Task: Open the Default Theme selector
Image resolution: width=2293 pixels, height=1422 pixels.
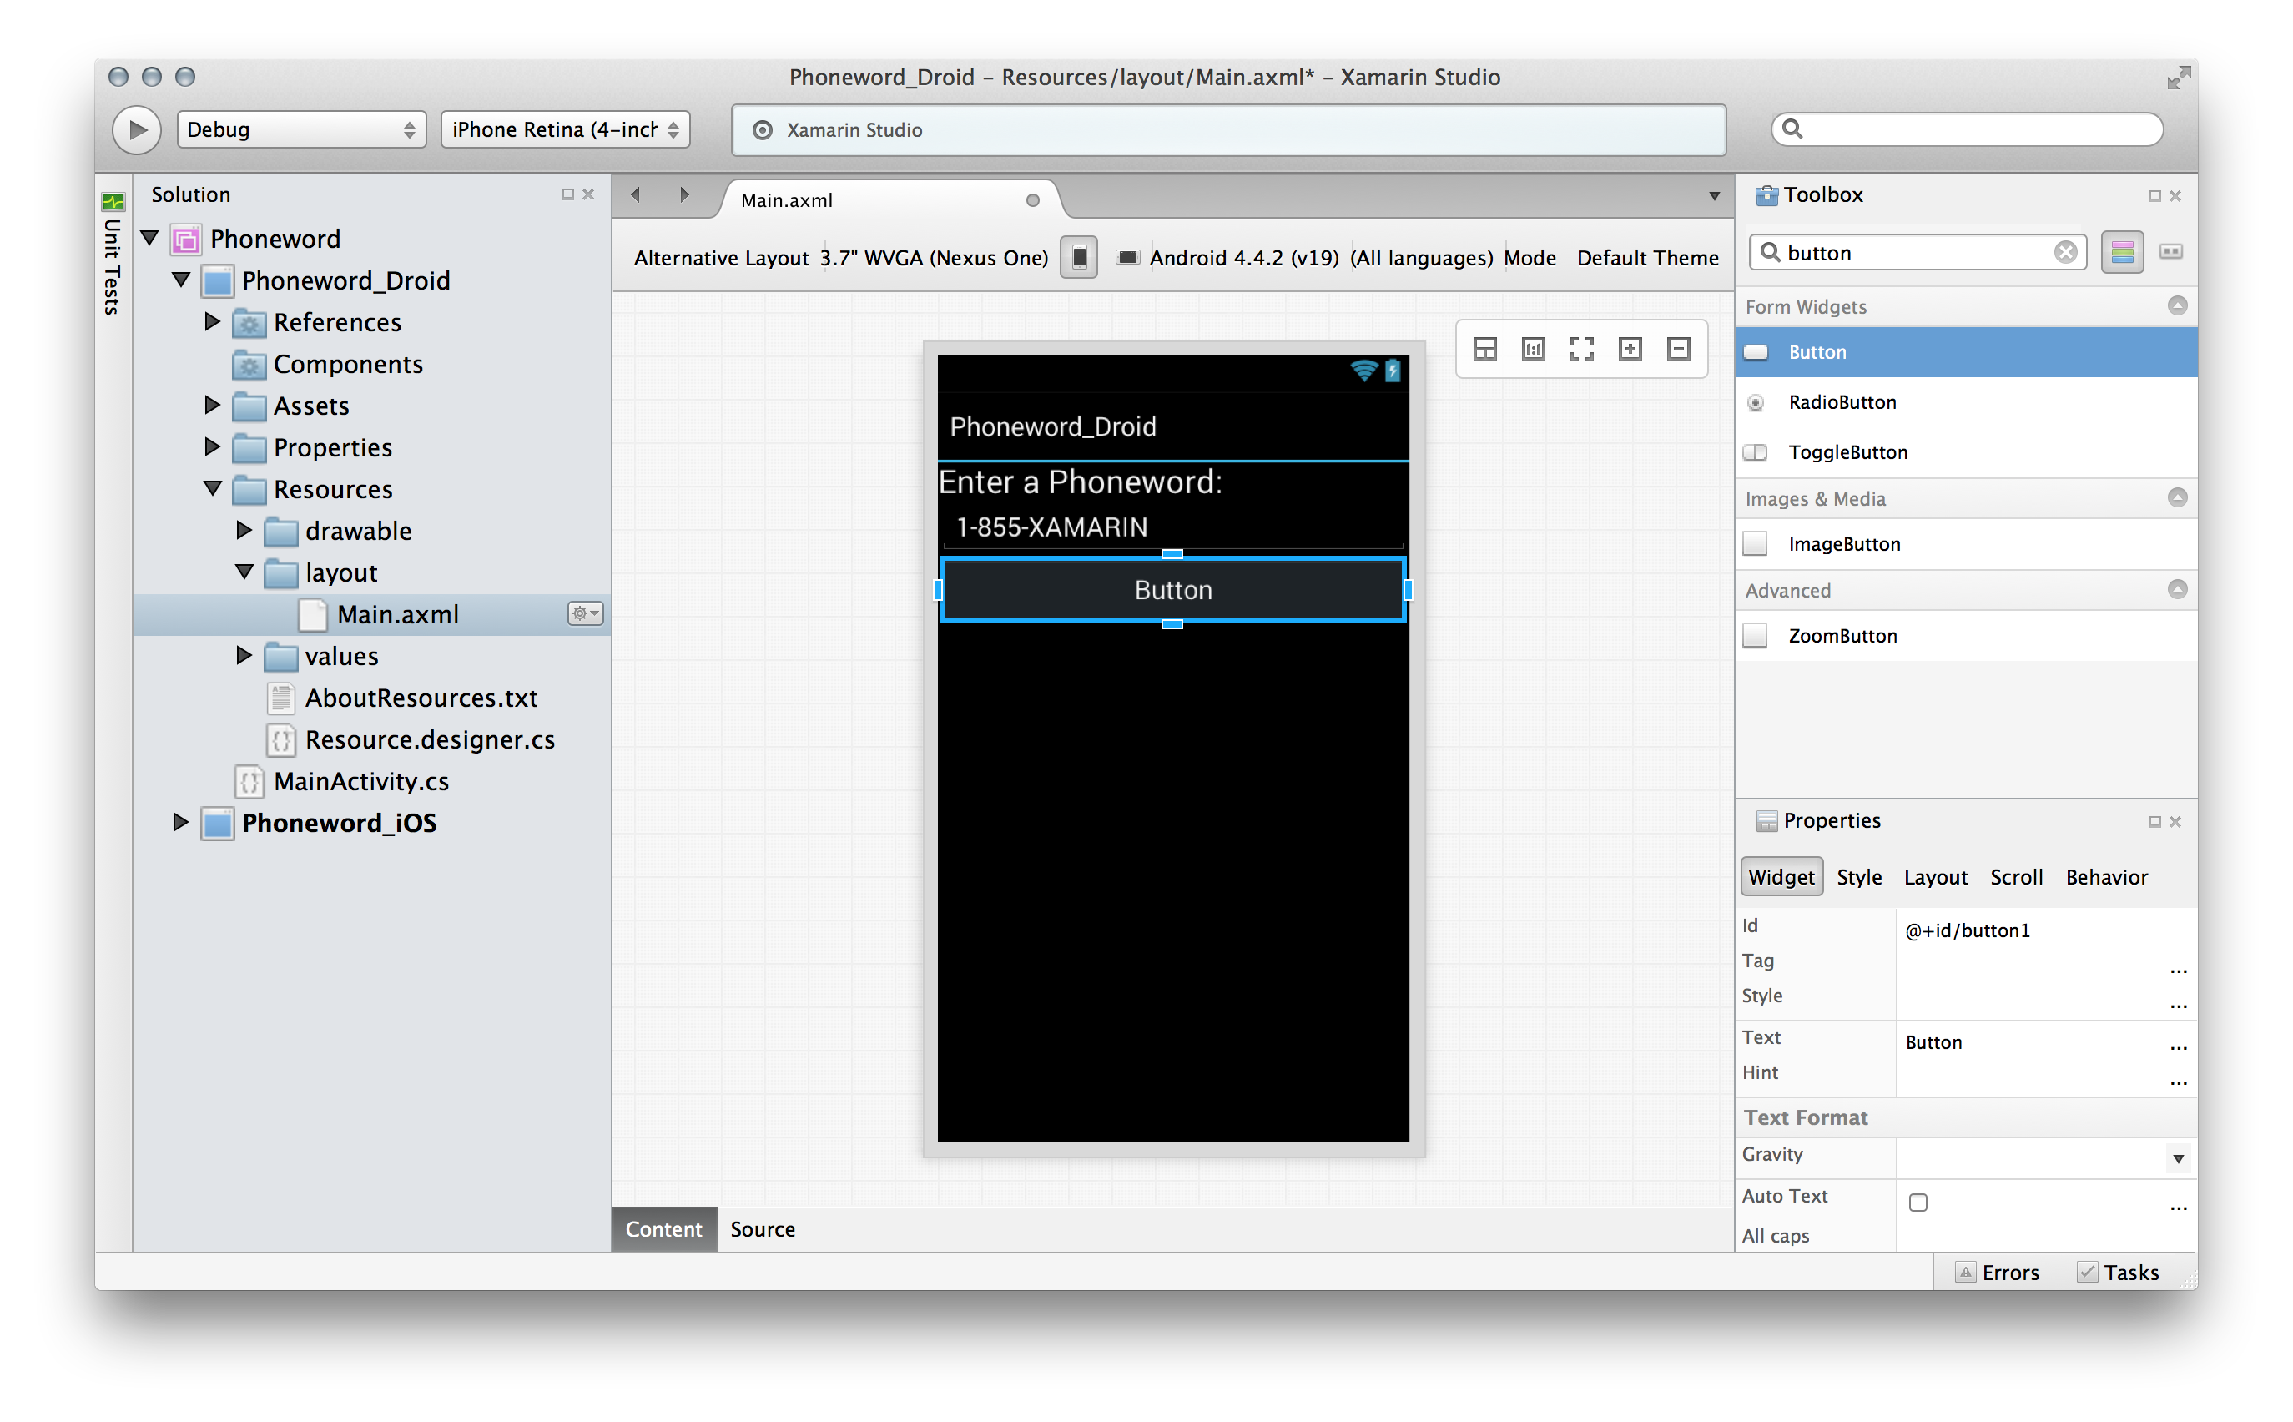Action: pyautogui.click(x=1647, y=258)
